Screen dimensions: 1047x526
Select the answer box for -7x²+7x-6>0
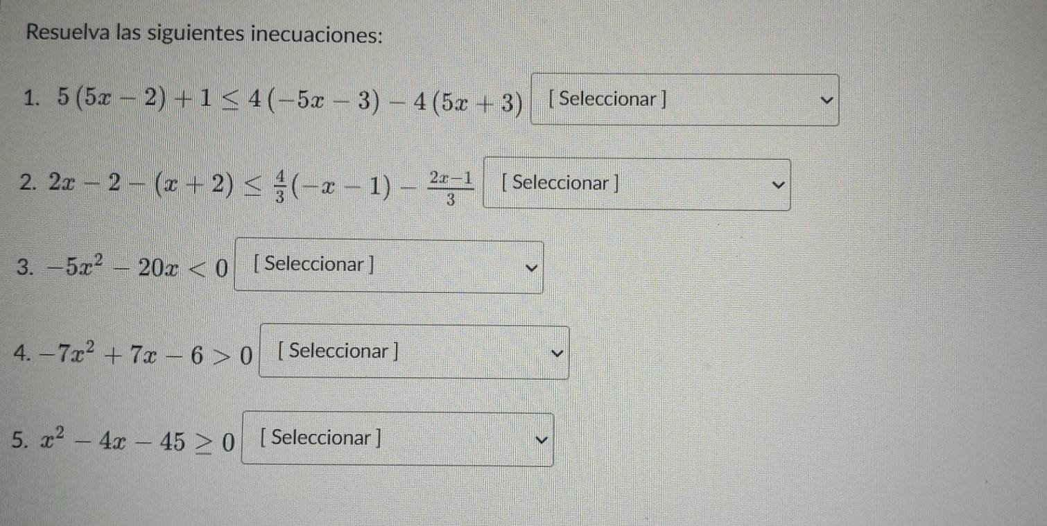[414, 352]
